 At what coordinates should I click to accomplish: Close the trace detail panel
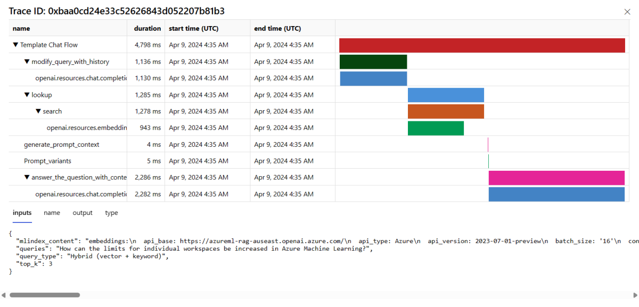point(627,12)
